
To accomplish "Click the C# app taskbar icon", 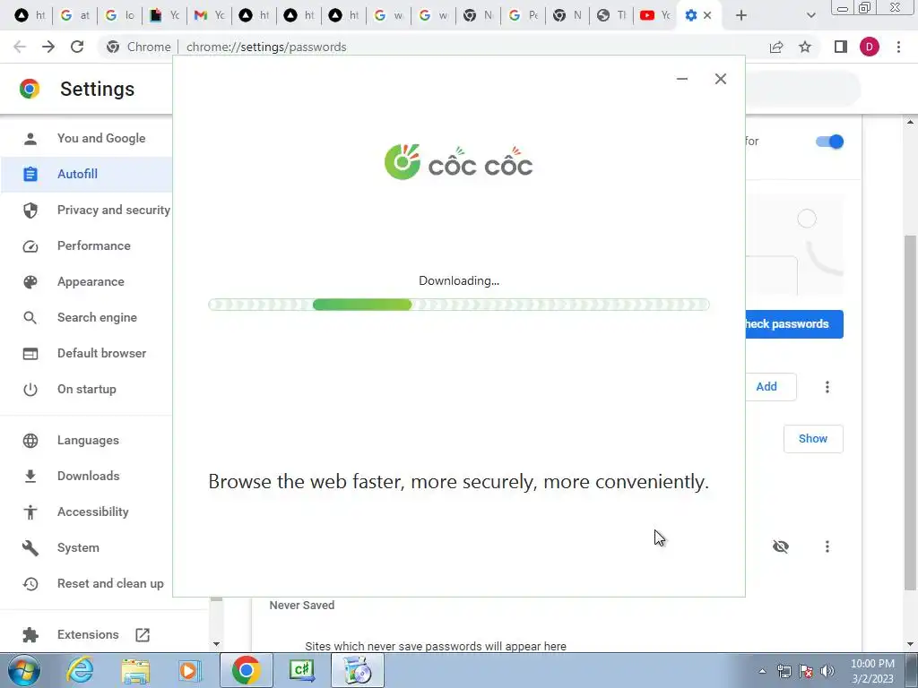I will pos(302,670).
